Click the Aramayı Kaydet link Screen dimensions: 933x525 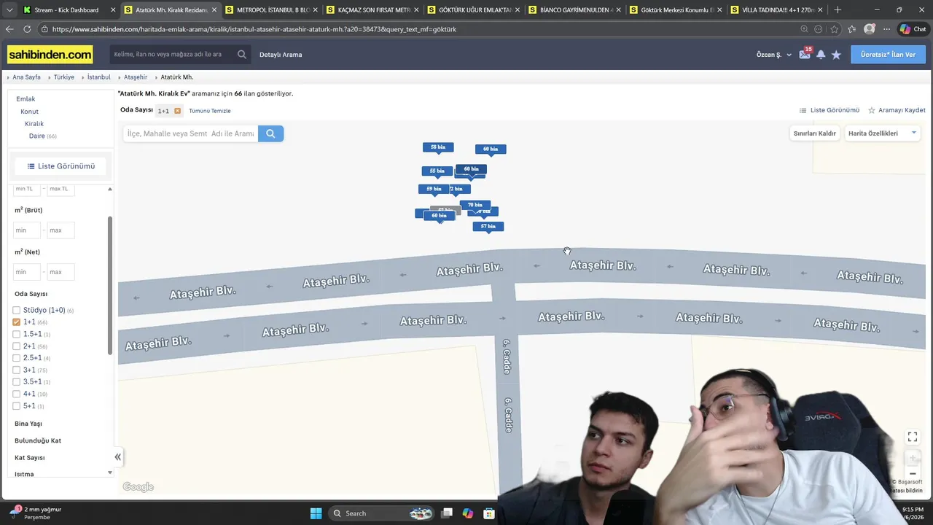pyautogui.click(x=902, y=110)
